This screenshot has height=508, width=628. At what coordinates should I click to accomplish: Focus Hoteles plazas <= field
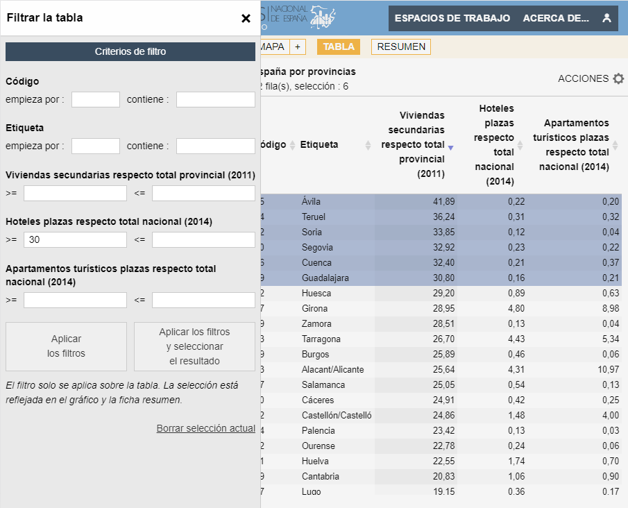coord(203,239)
